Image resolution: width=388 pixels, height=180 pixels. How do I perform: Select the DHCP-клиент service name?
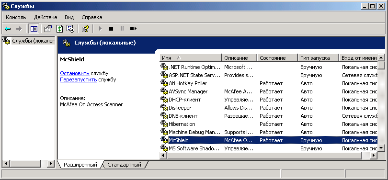click(x=184, y=100)
